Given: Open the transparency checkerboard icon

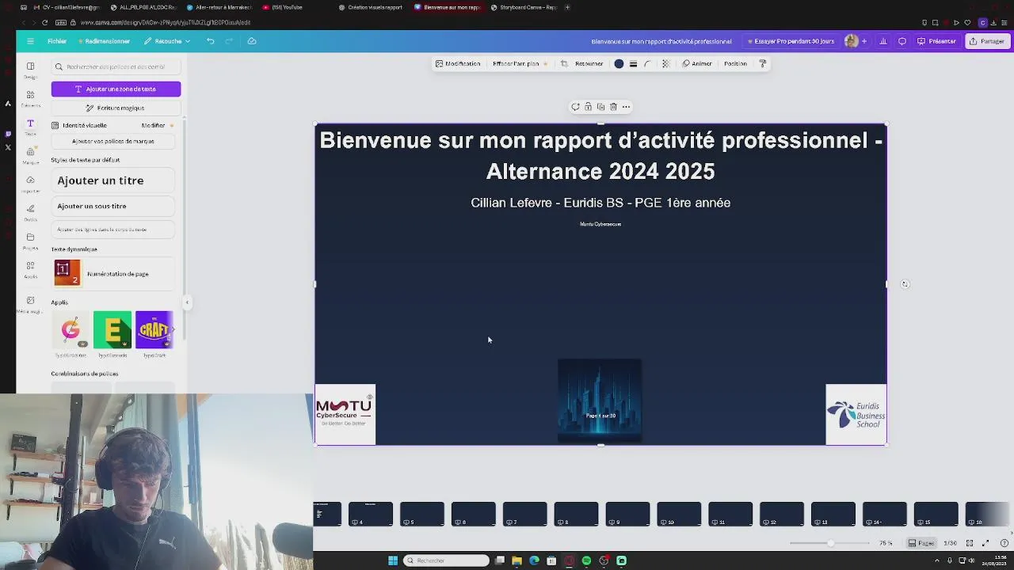Looking at the screenshot, I should [x=665, y=63].
